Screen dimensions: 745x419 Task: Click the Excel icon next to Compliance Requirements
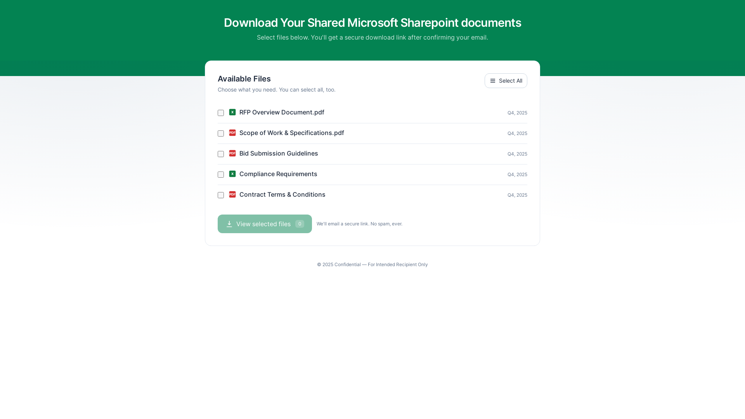coord(232,174)
